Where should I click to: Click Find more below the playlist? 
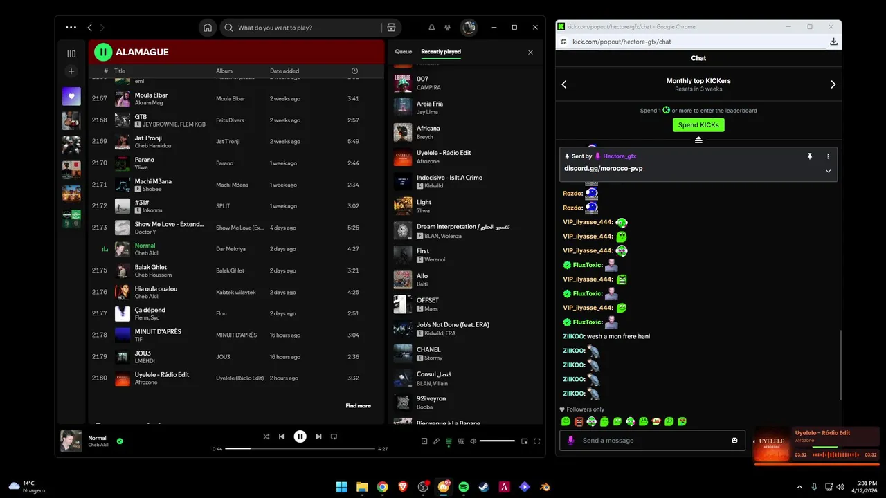358,406
